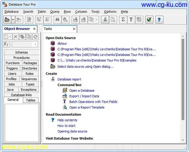The width and height of the screenshot is (189, 152).
Task: Click the Open data source folder icon
Action: [7, 20]
